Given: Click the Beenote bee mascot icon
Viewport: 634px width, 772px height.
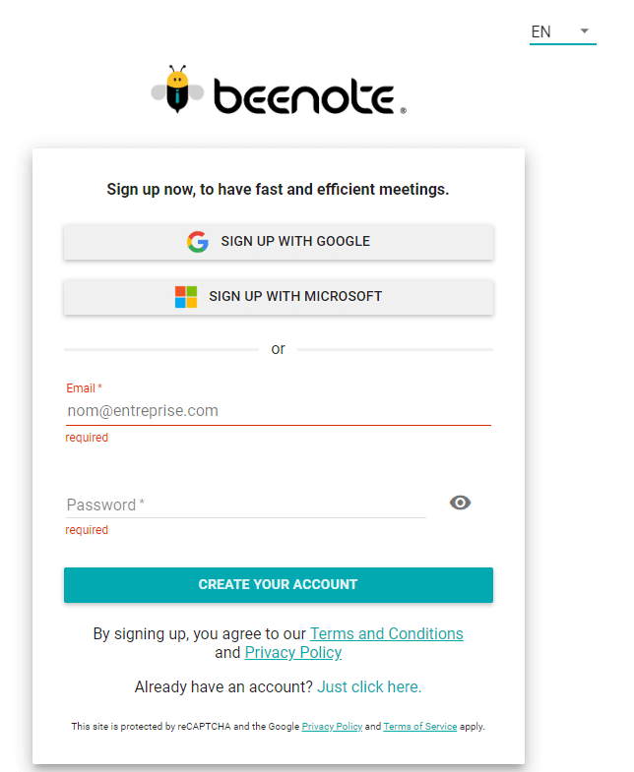Looking at the screenshot, I should 177,89.
